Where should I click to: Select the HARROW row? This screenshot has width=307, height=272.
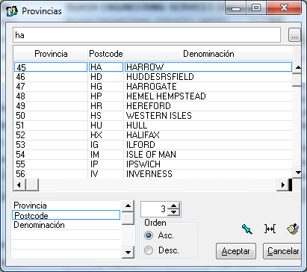[153, 67]
